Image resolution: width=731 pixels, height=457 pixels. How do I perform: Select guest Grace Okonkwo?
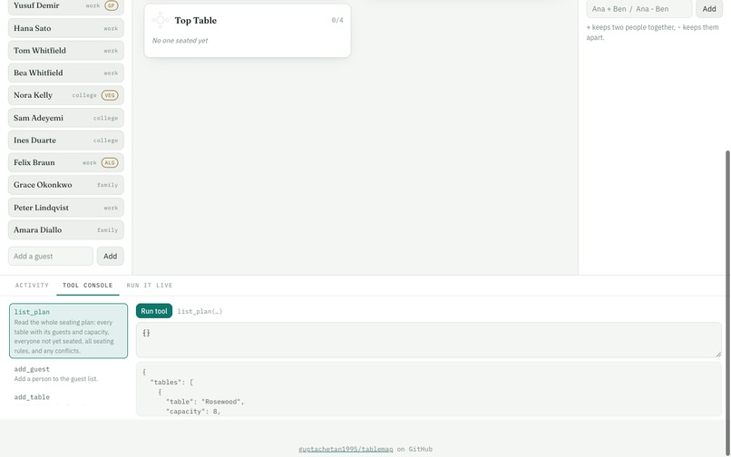click(x=65, y=185)
